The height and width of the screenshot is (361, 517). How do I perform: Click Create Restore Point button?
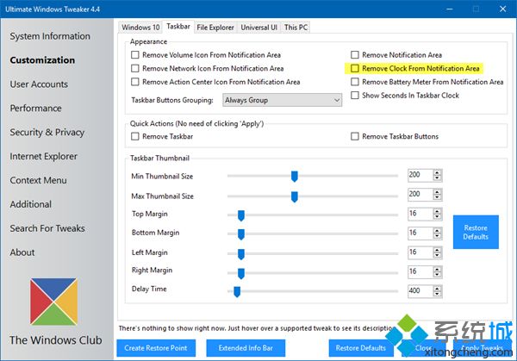pyautogui.click(x=156, y=348)
